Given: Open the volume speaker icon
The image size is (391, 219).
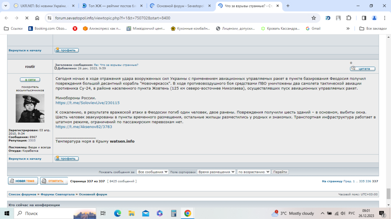Looking at the screenshot, I should coord(343,213).
